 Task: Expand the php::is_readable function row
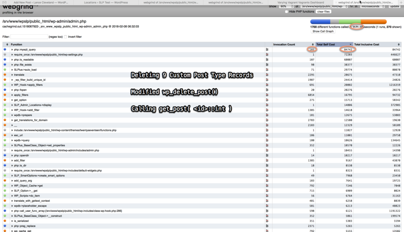tap(12, 59)
